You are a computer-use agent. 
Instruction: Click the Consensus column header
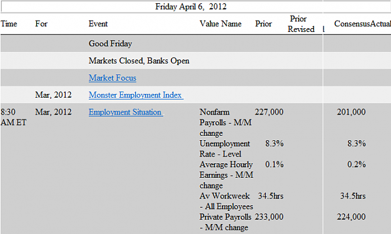click(x=352, y=24)
